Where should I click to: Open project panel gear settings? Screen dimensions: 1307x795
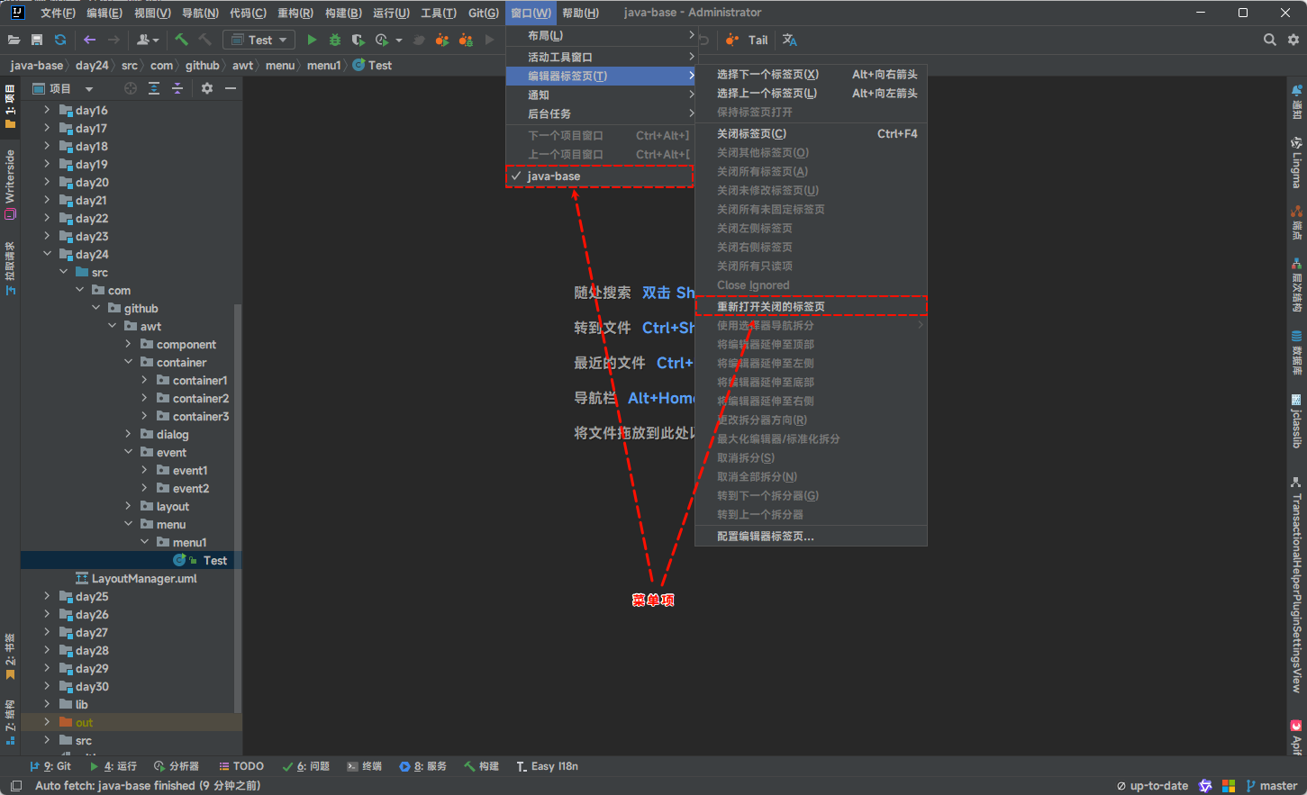207,88
